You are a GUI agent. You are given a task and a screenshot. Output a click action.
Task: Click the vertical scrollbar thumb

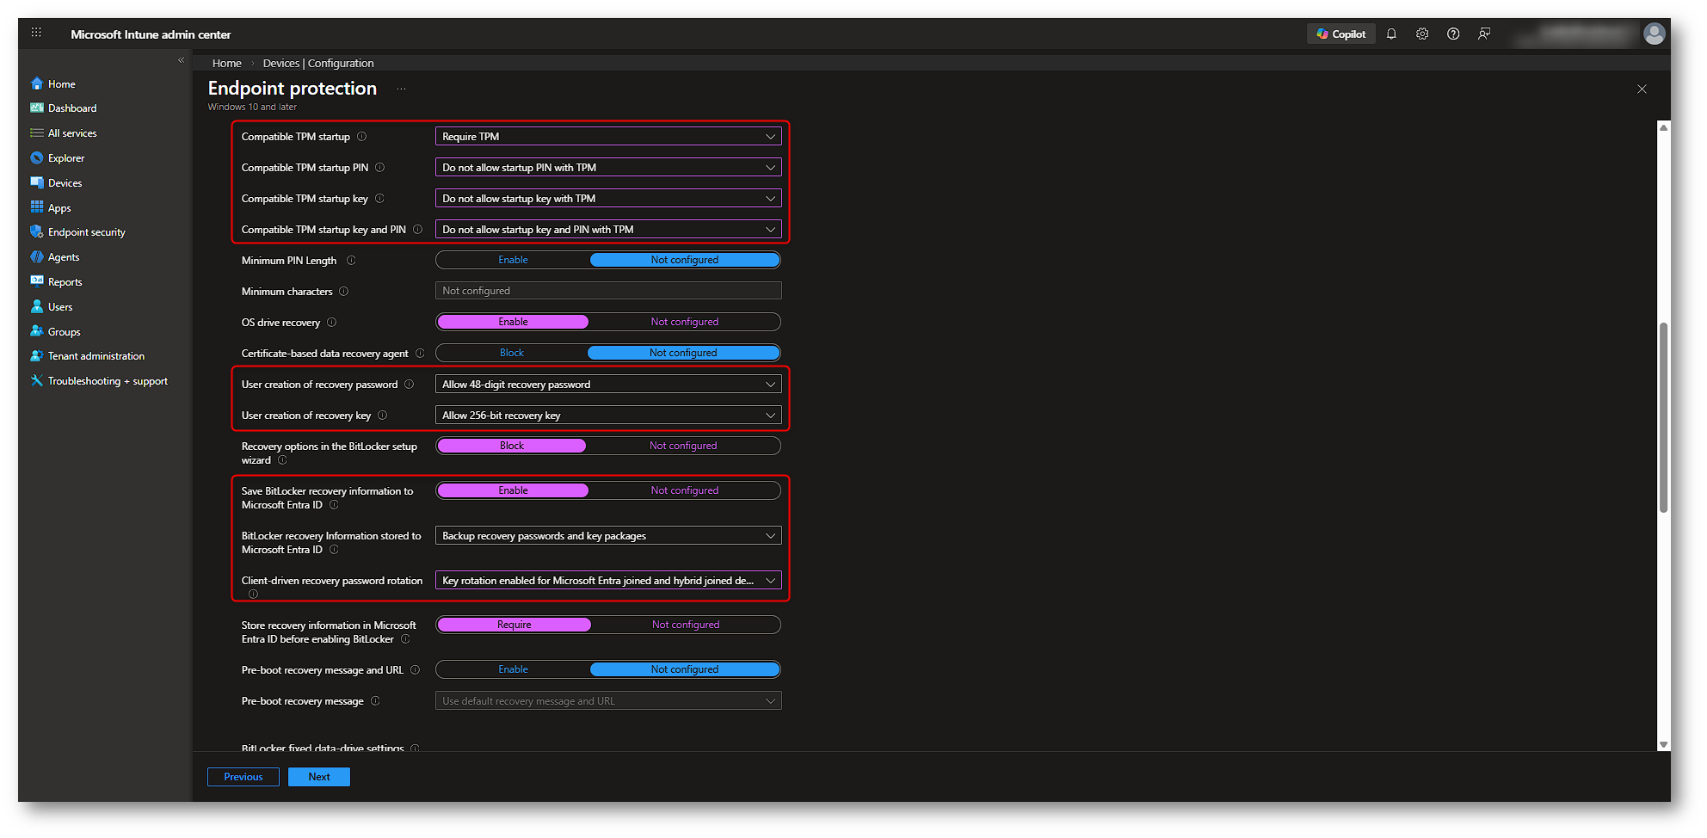point(1664,417)
